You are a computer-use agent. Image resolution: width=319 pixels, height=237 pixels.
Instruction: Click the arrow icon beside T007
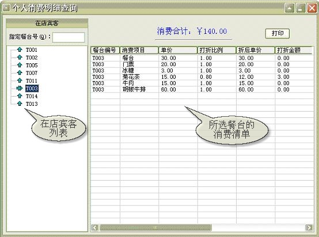coord(20,72)
